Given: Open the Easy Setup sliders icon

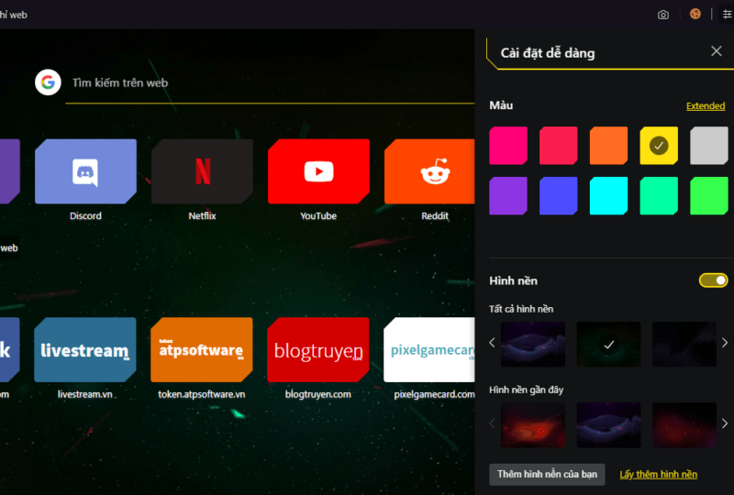Looking at the screenshot, I should pyautogui.click(x=727, y=15).
